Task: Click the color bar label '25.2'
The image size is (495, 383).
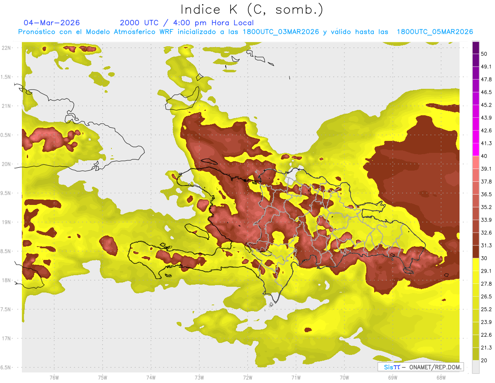Action: click(x=486, y=309)
